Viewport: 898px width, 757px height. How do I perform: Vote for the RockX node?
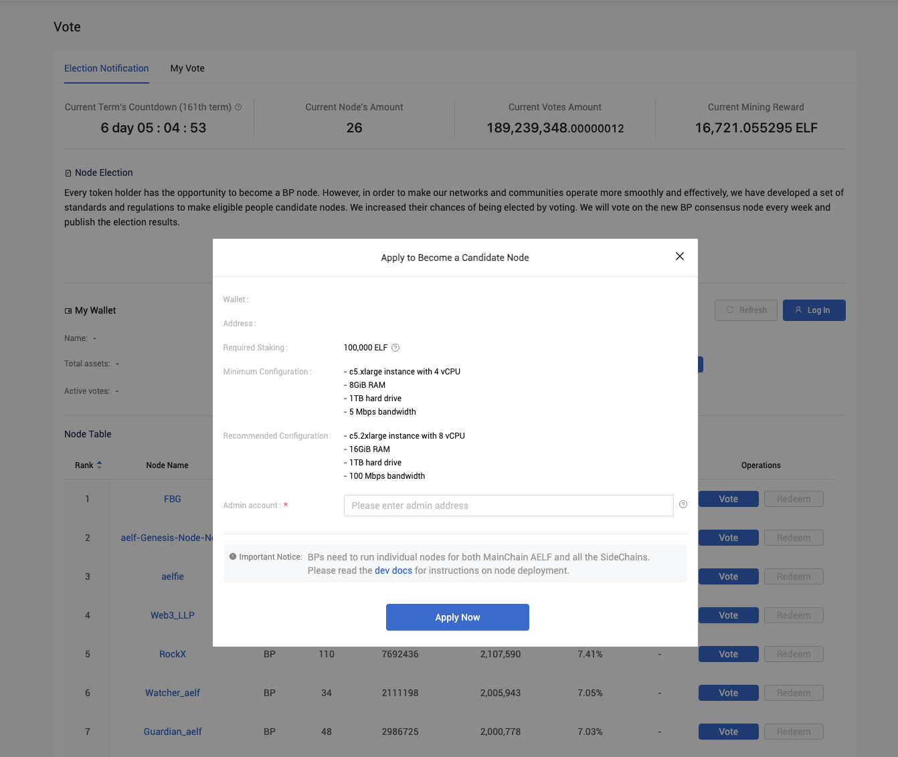(x=729, y=654)
